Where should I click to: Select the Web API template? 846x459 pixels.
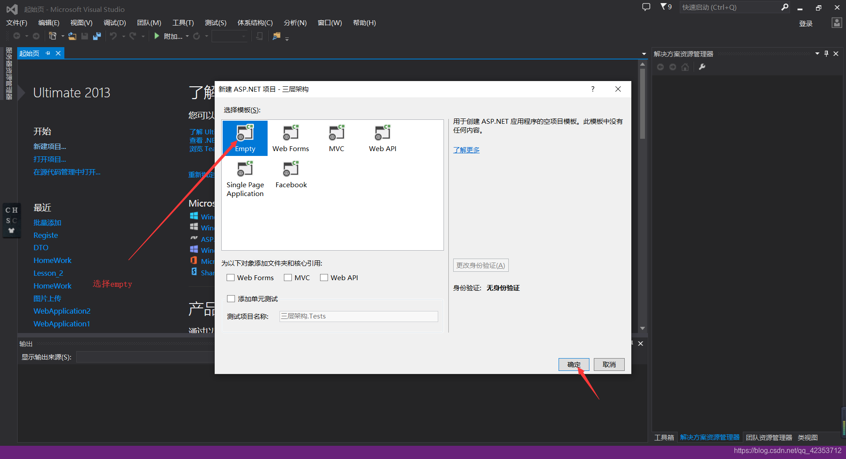[383, 138]
